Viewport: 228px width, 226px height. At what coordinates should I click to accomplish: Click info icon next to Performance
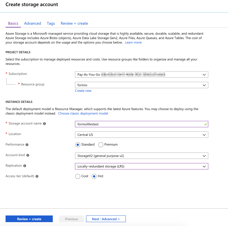point(27,145)
